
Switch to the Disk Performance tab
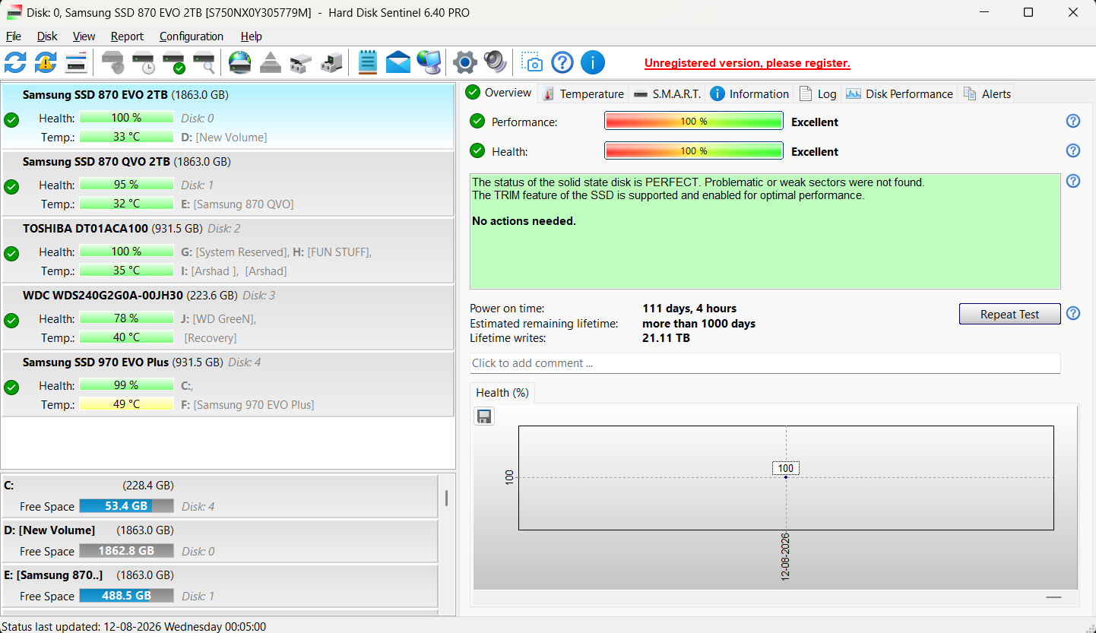point(900,93)
